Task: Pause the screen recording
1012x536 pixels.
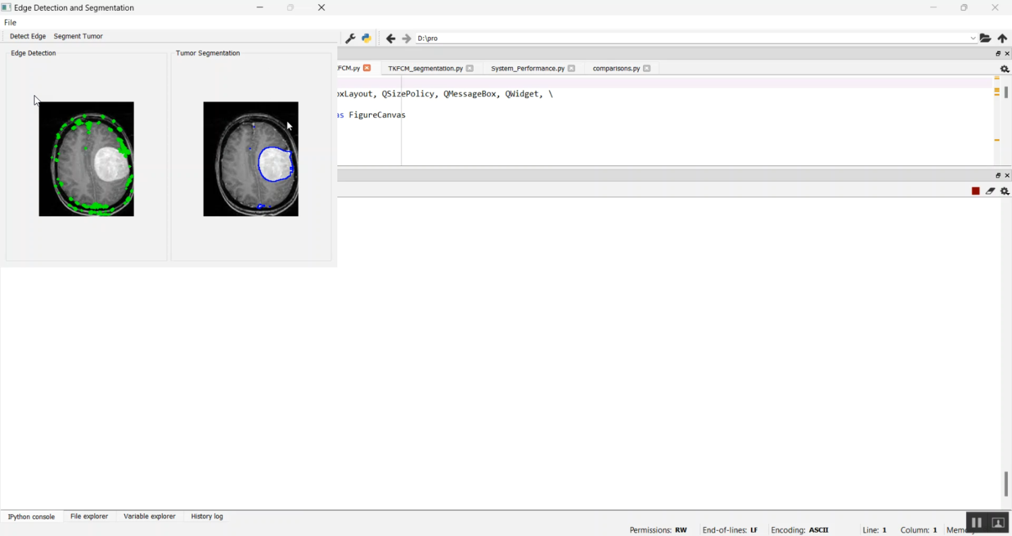Action: (976, 522)
